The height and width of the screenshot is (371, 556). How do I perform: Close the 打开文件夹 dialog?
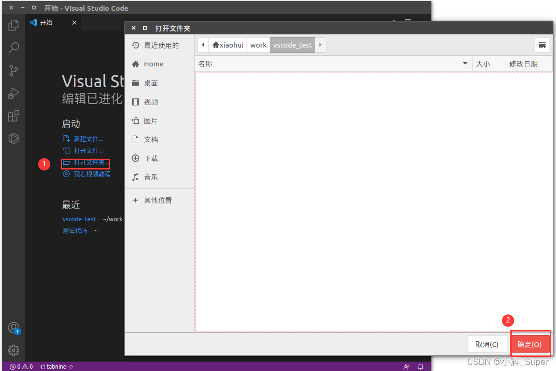coord(133,28)
